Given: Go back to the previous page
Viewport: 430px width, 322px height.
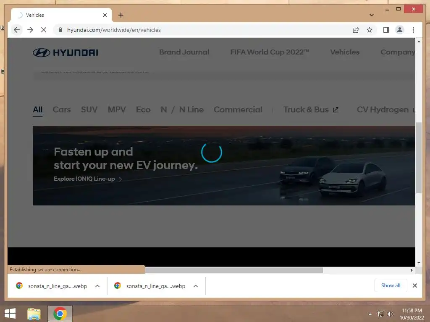Looking at the screenshot, I should click(x=17, y=30).
